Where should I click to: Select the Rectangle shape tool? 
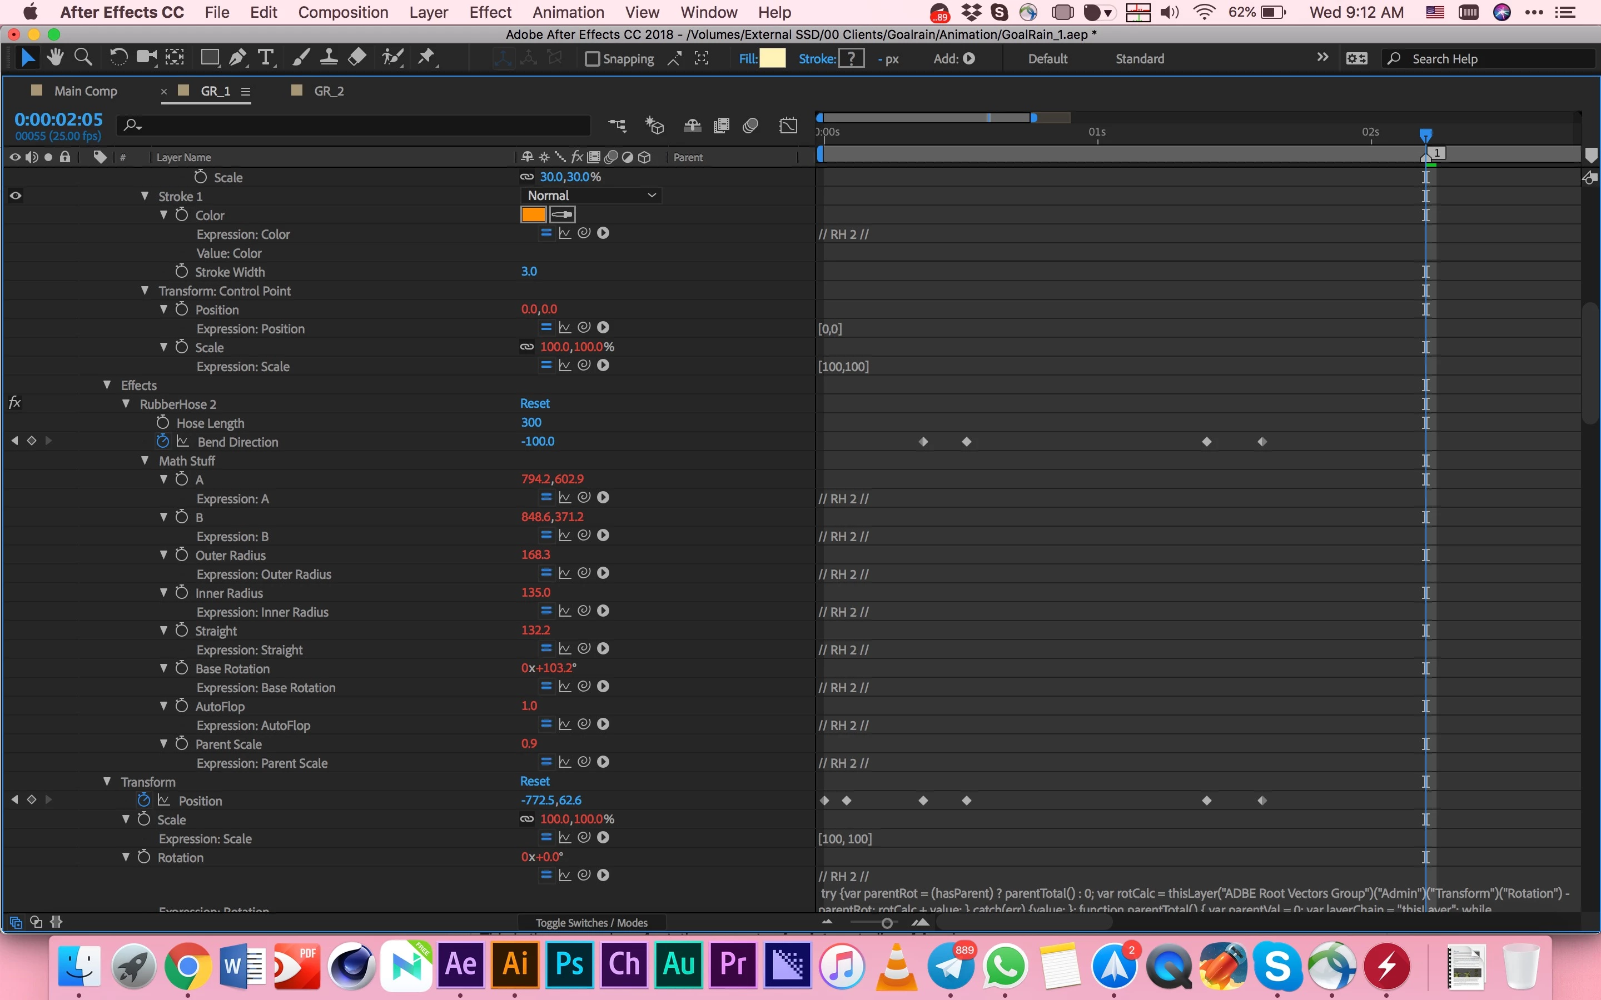[x=210, y=58]
